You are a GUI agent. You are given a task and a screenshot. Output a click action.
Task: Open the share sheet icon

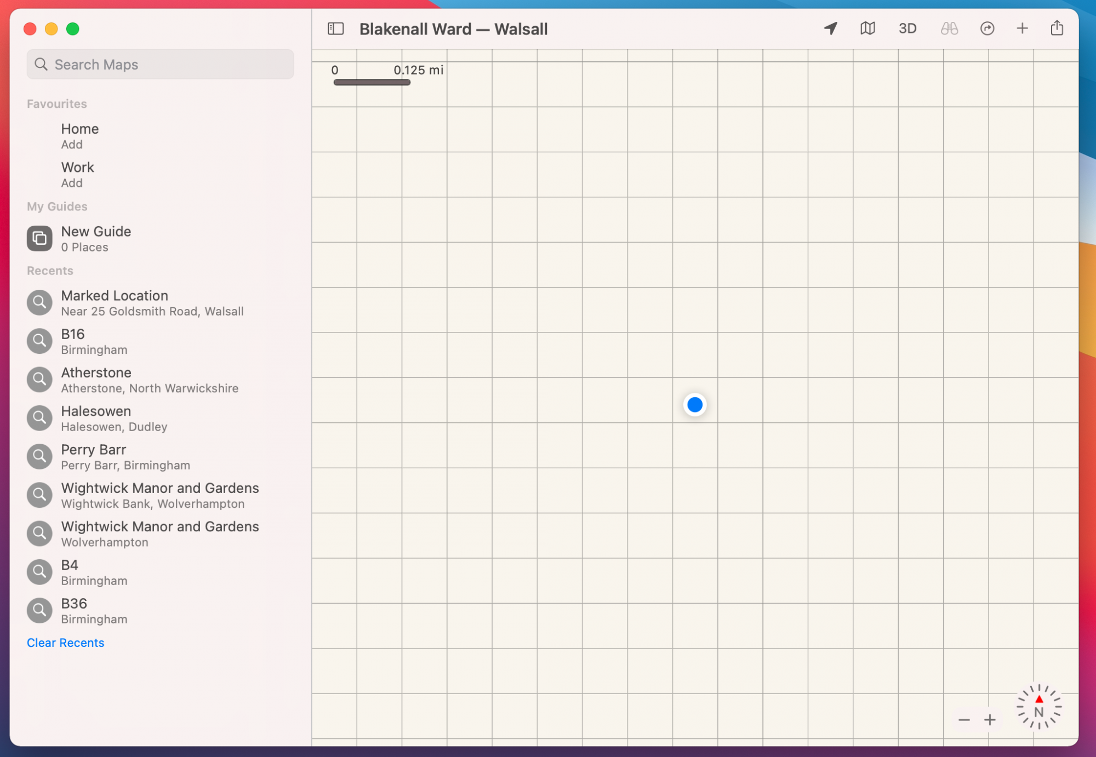[x=1057, y=28]
